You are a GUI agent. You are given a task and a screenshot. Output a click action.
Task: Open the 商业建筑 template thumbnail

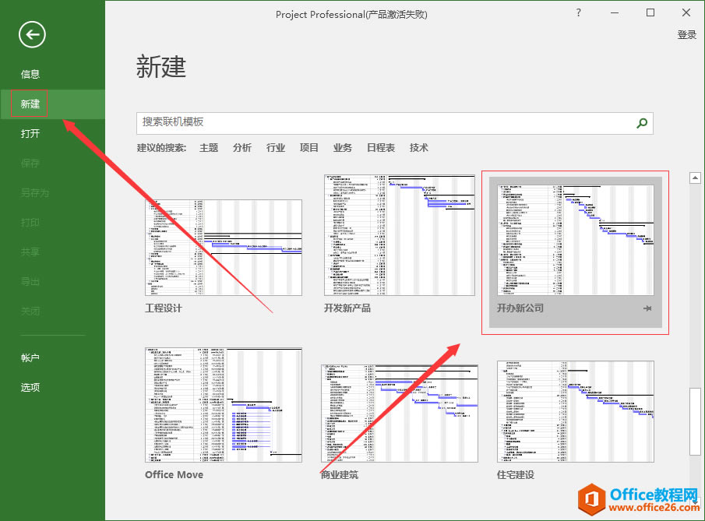pyautogui.click(x=400, y=413)
